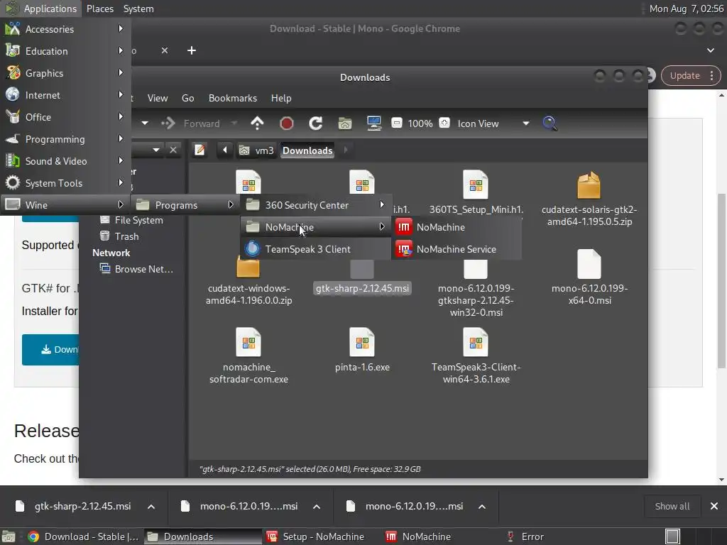Close the Chrome downloads bar
727x545 pixels.
(x=714, y=507)
